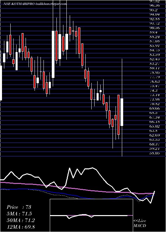Screen dimensions: 166x232
Task: Click the 96.36 price axis label
Action: (155, 6)
